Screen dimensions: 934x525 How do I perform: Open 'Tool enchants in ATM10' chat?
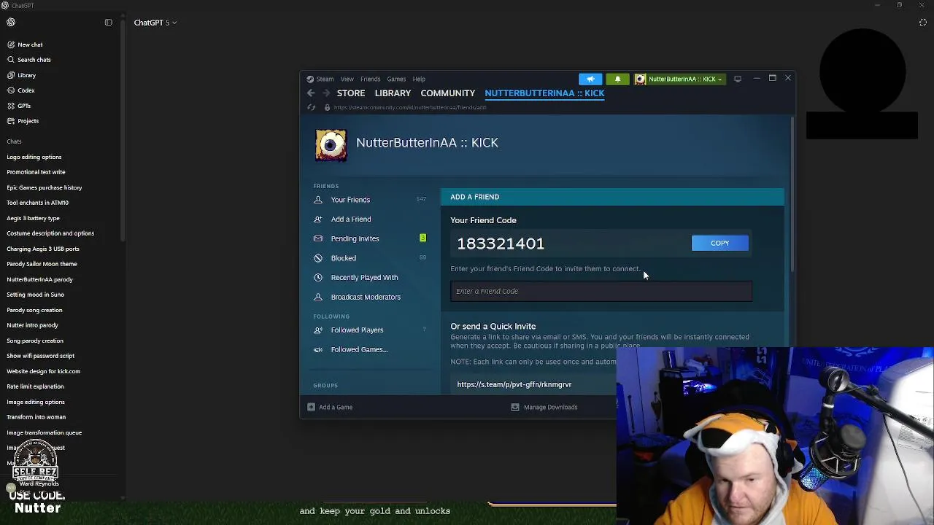pos(37,203)
